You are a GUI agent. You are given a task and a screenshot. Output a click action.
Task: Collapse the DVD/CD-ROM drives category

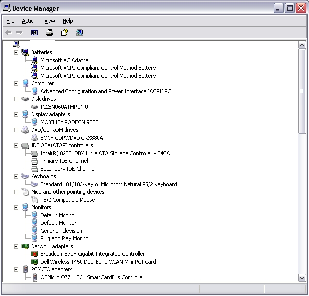coord(16,130)
